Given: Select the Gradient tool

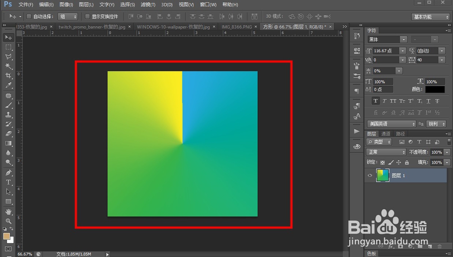Looking at the screenshot, I should (8, 143).
